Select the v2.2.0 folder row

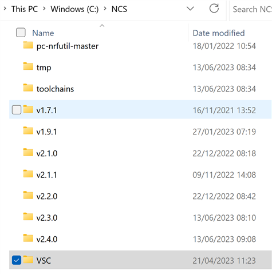(x=140, y=196)
